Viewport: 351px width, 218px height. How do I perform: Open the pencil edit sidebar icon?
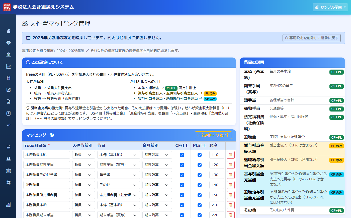(x=9, y=90)
